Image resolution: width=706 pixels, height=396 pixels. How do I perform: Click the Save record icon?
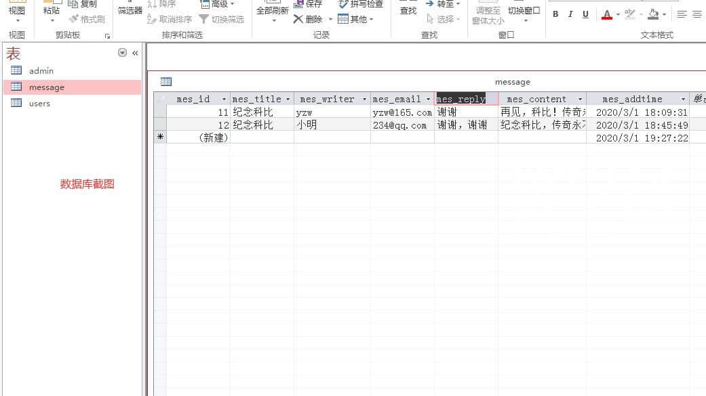click(x=299, y=4)
